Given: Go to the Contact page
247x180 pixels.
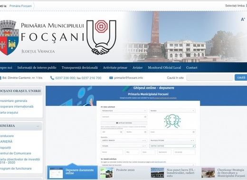Looking at the screenshot, I should [x=192, y=68].
